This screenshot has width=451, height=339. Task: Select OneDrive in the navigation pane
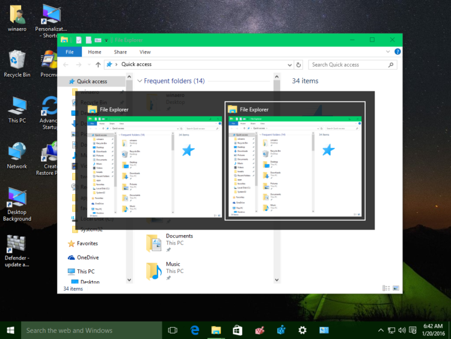coord(87,257)
